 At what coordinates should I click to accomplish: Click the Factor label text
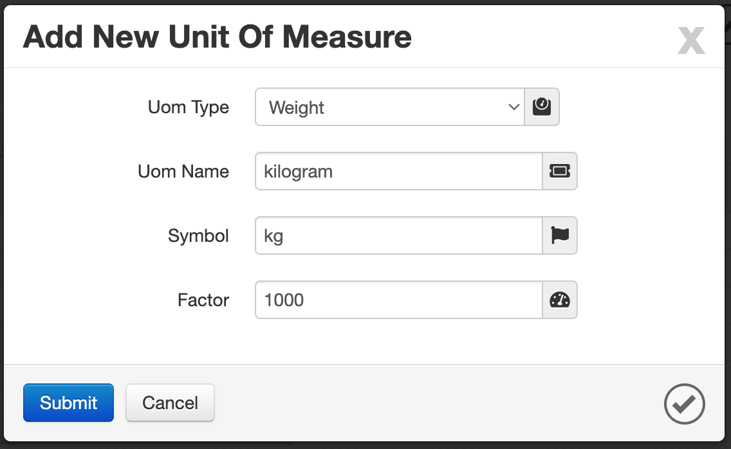pyautogui.click(x=203, y=300)
